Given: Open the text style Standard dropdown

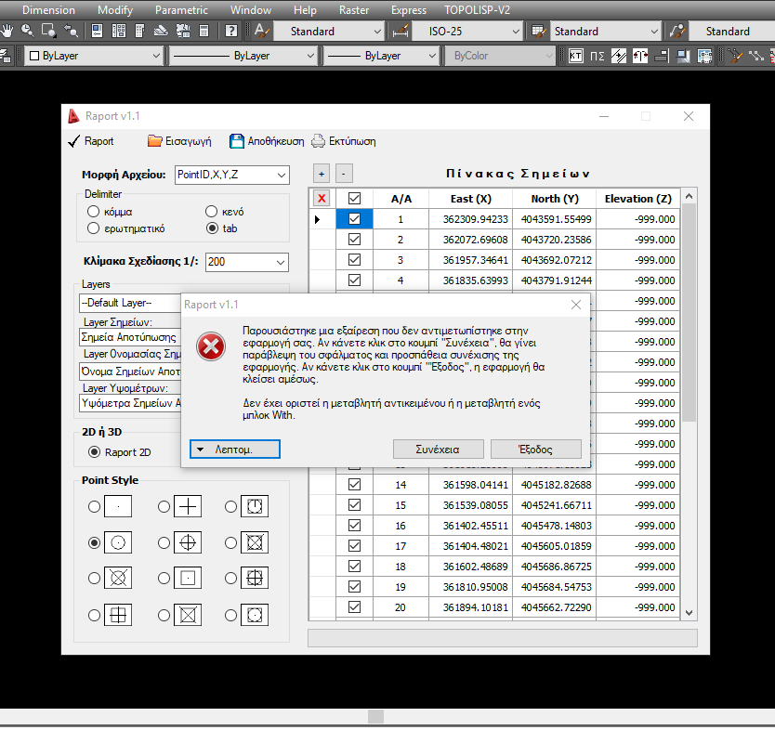Looking at the screenshot, I should pyautogui.click(x=329, y=32).
